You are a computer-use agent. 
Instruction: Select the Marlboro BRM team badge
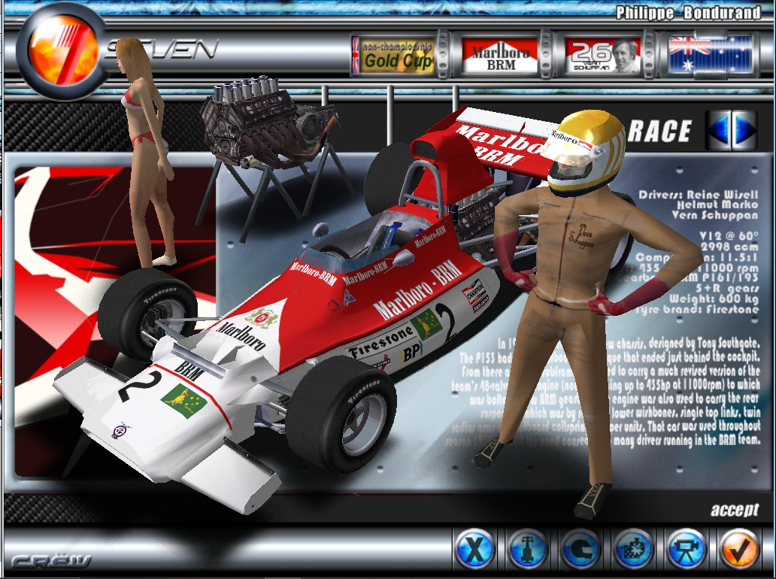tap(500, 56)
